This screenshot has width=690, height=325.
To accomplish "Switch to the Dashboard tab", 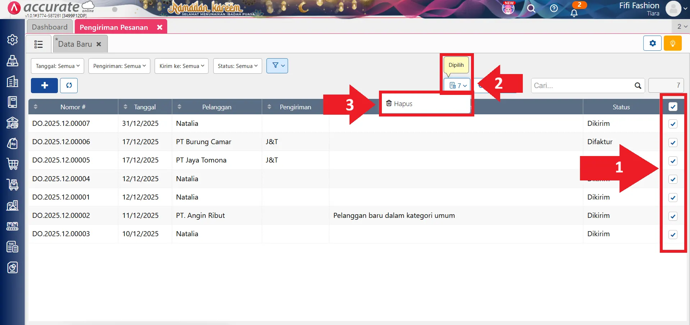I will tap(50, 27).
